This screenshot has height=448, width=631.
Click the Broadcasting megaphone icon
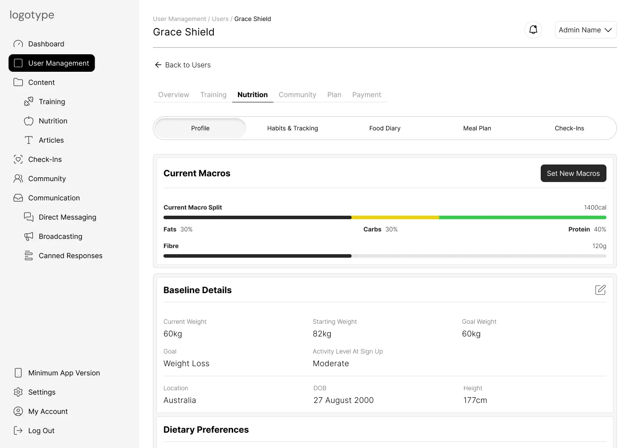pos(28,236)
